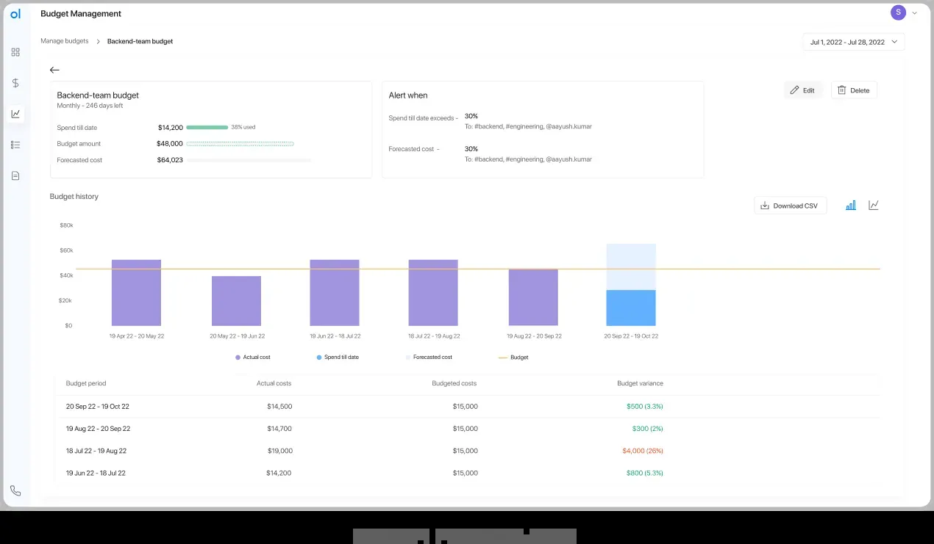Image resolution: width=934 pixels, height=544 pixels.
Task: Click the $19,000 actual cost cell
Action: click(x=280, y=451)
